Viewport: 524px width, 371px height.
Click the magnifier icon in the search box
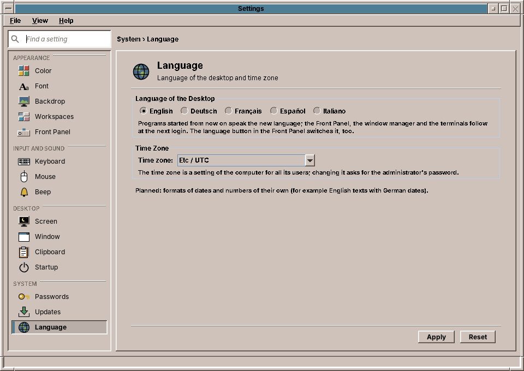coord(15,39)
